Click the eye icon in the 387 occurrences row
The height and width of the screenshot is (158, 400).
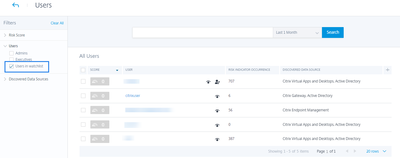[217, 139]
